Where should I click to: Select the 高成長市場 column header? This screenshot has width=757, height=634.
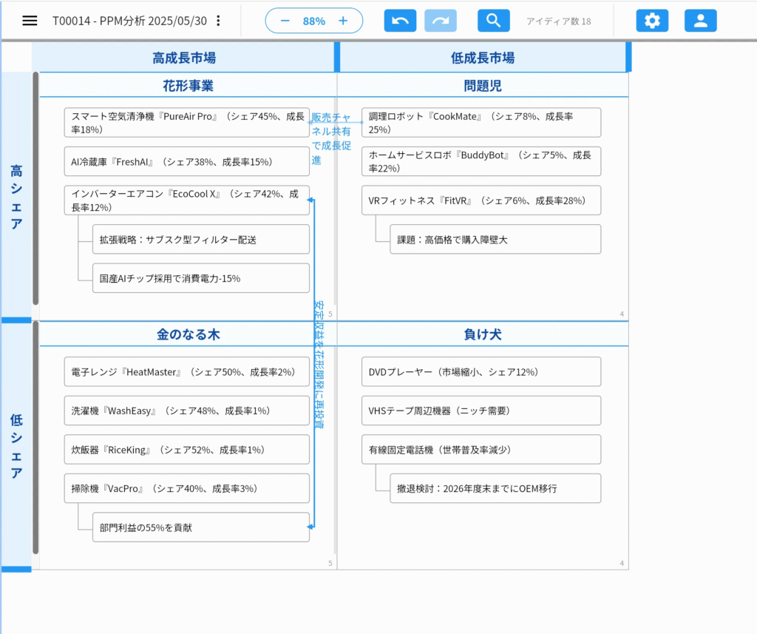click(x=184, y=58)
